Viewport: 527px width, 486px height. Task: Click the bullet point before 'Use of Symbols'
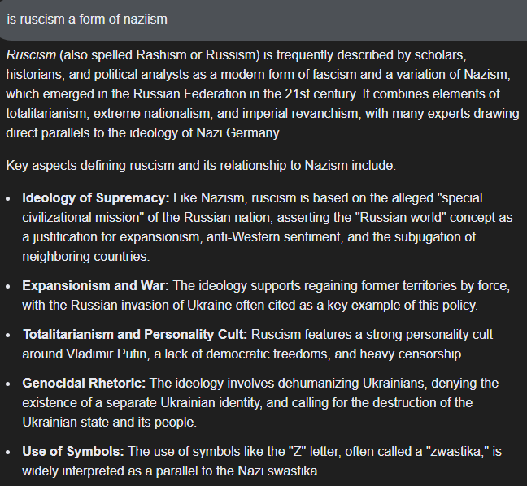[x=9, y=451]
